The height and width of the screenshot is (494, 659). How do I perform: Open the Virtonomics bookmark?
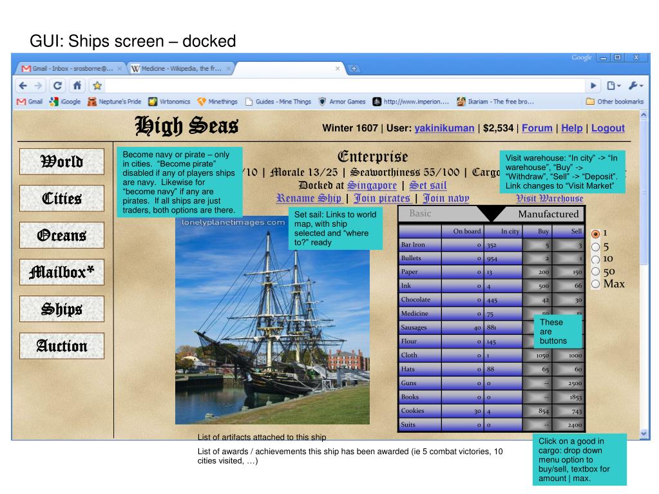click(x=169, y=102)
